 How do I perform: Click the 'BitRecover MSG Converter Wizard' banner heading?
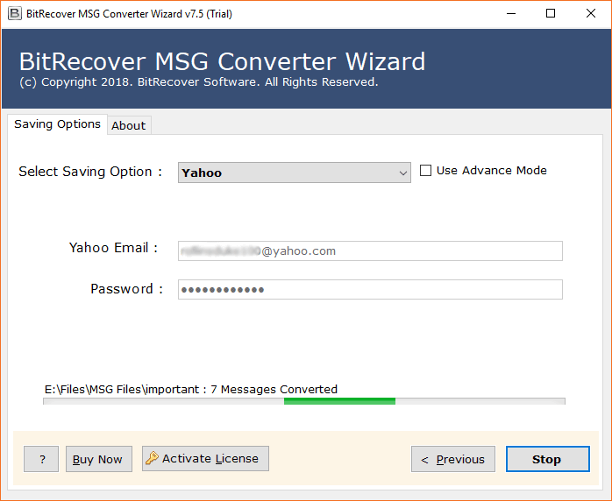point(222,61)
